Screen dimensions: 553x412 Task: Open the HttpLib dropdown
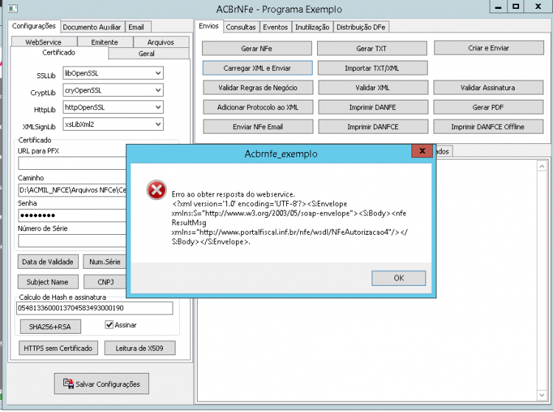click(158, 107)
